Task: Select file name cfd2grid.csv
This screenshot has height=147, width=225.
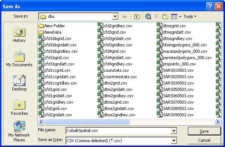Action: (x=56, y=108)
